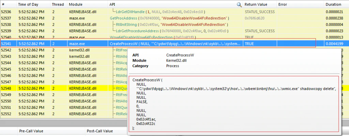Click KERNELBASE.dll module in row 52552
349x136 pixels.
(82, 114)
